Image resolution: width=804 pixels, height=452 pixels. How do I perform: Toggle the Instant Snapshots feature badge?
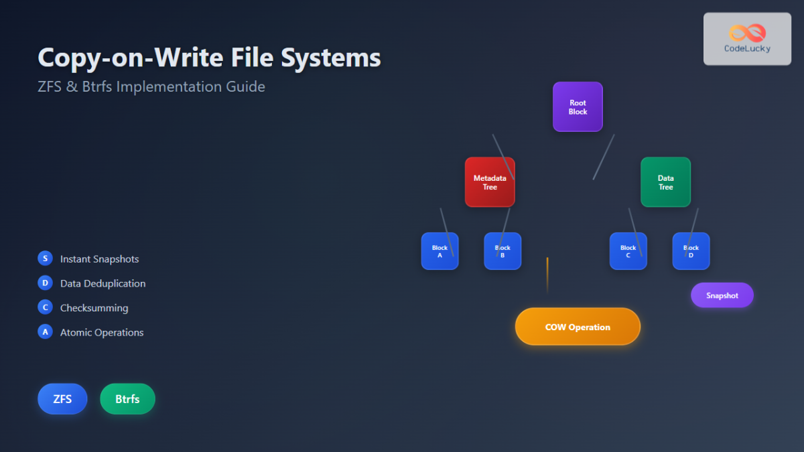click(x=44, y=258)
